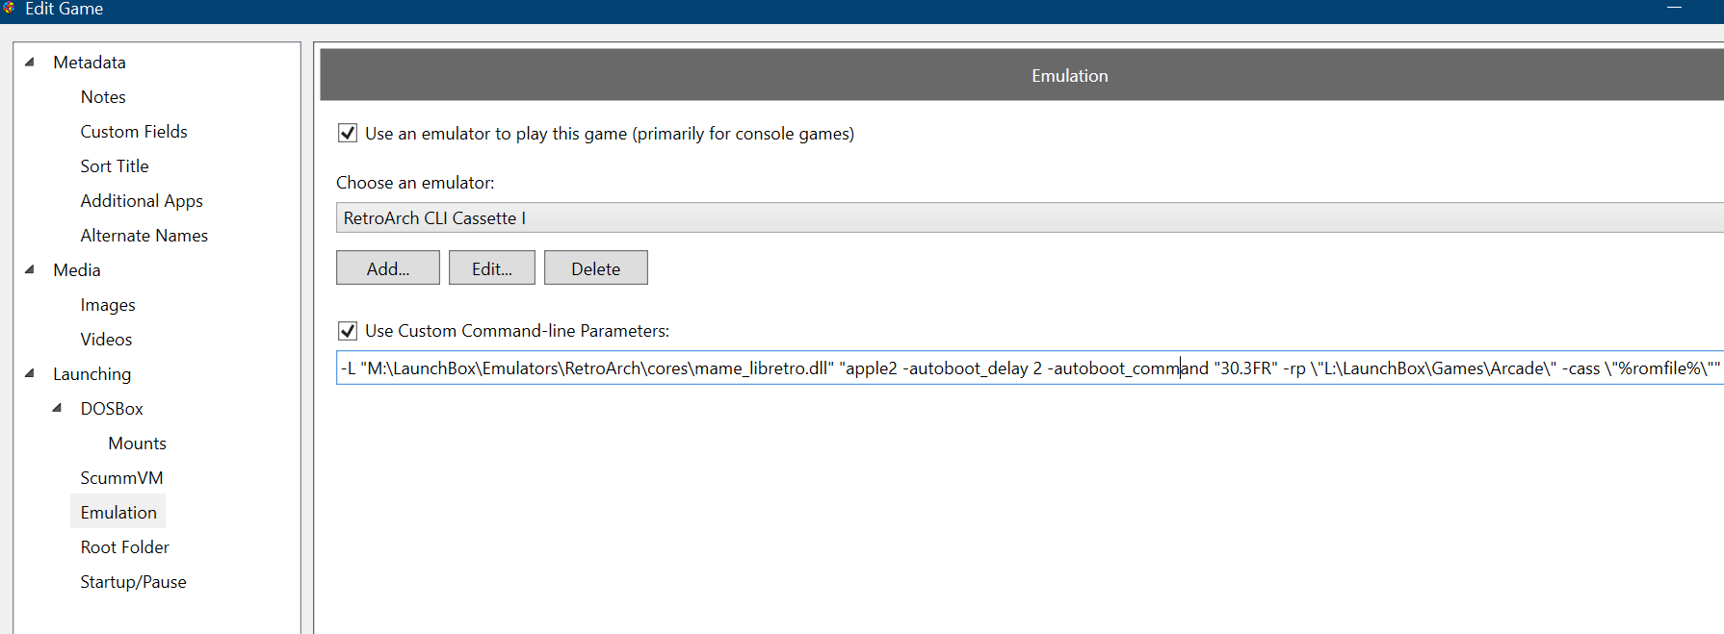The height and width of the screenshot is (634, 1724).
Task: Open ScummVM settings
Action: tap(121, 478)
